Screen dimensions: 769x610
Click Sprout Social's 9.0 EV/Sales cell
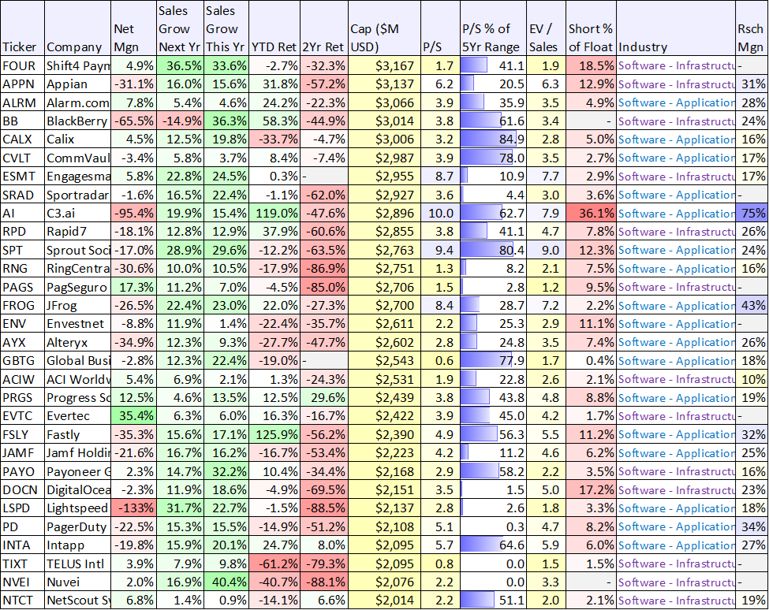[x=547, y=251]
